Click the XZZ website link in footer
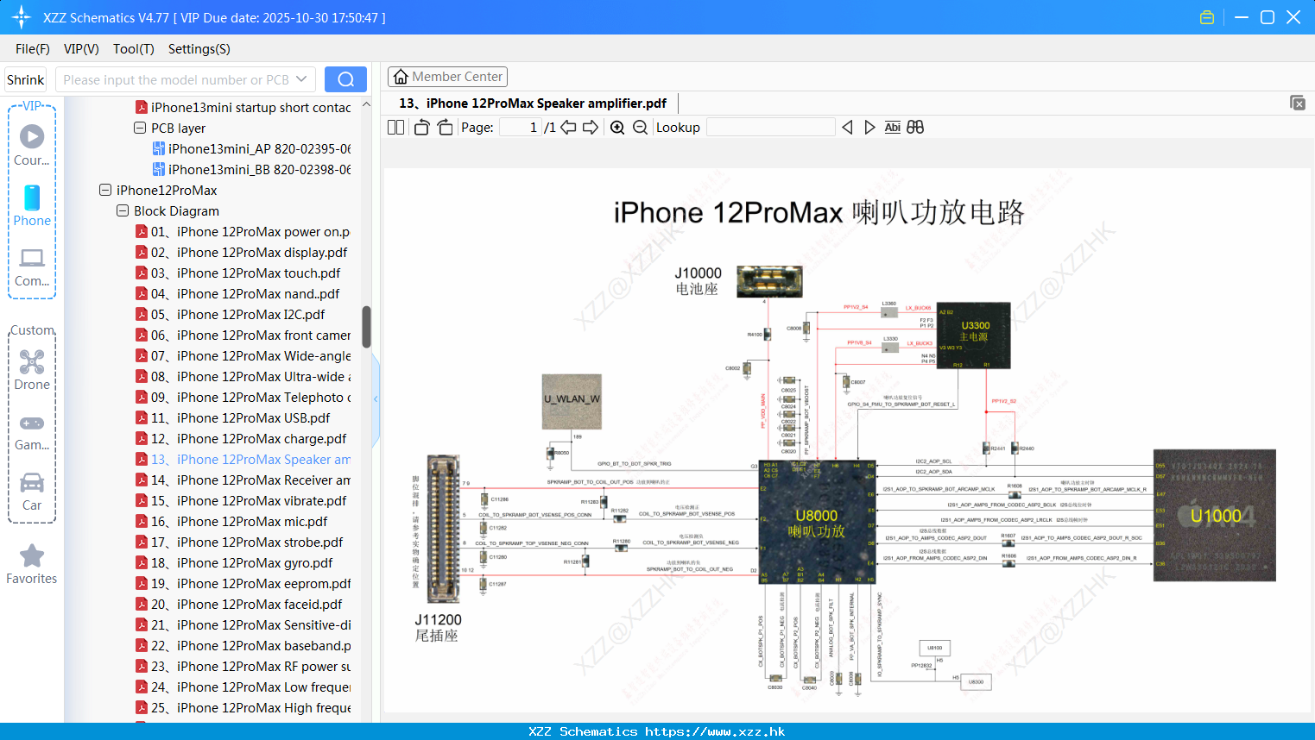Image resolution: width=1315 pixels, height=740 pixels. [x=715, y=731]
